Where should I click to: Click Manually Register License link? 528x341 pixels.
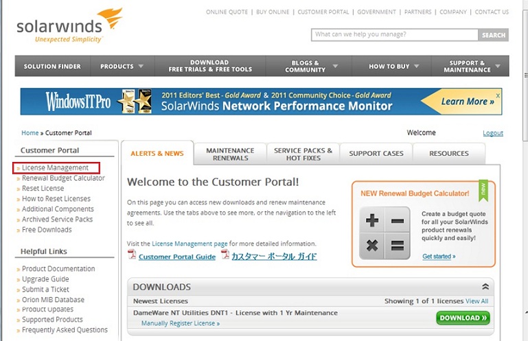[181, 323]
